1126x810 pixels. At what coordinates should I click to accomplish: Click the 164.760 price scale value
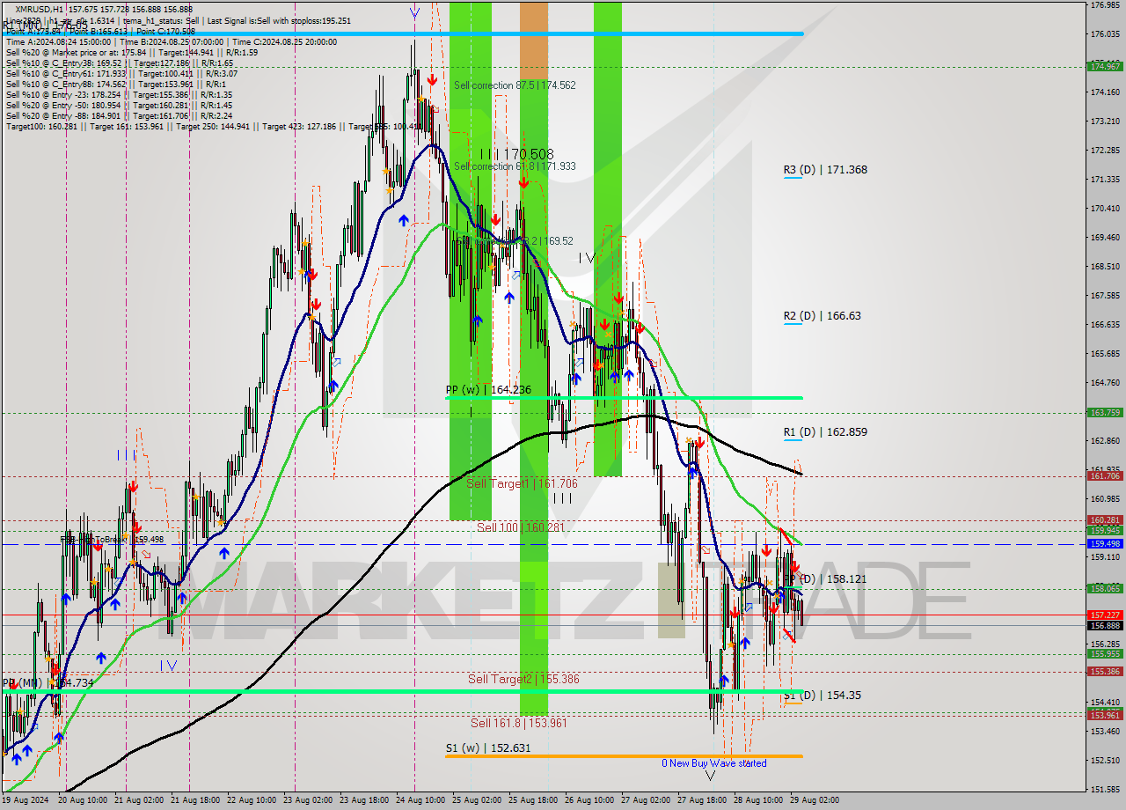[1105, 383]
